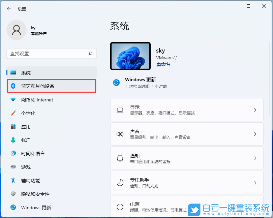Select the 辅助功能 accessibility icon

click(x=14, y=181)
